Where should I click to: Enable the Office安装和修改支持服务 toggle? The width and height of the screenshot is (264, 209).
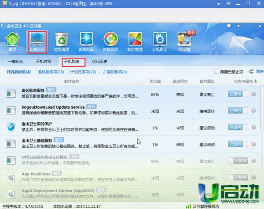pyautogui.click(x=238, y=161)
